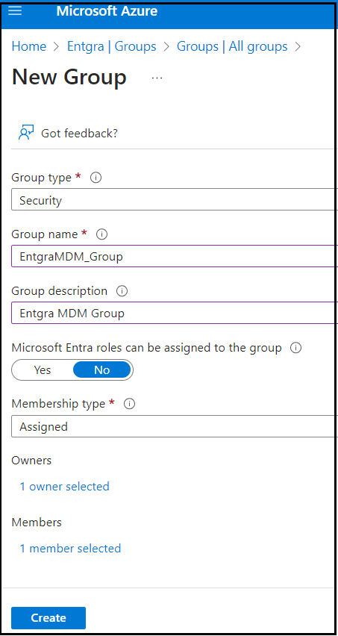The width and height of the screenshot is (338, 636).
Task: Click the feedback person icon
Action: pos(26,132)
